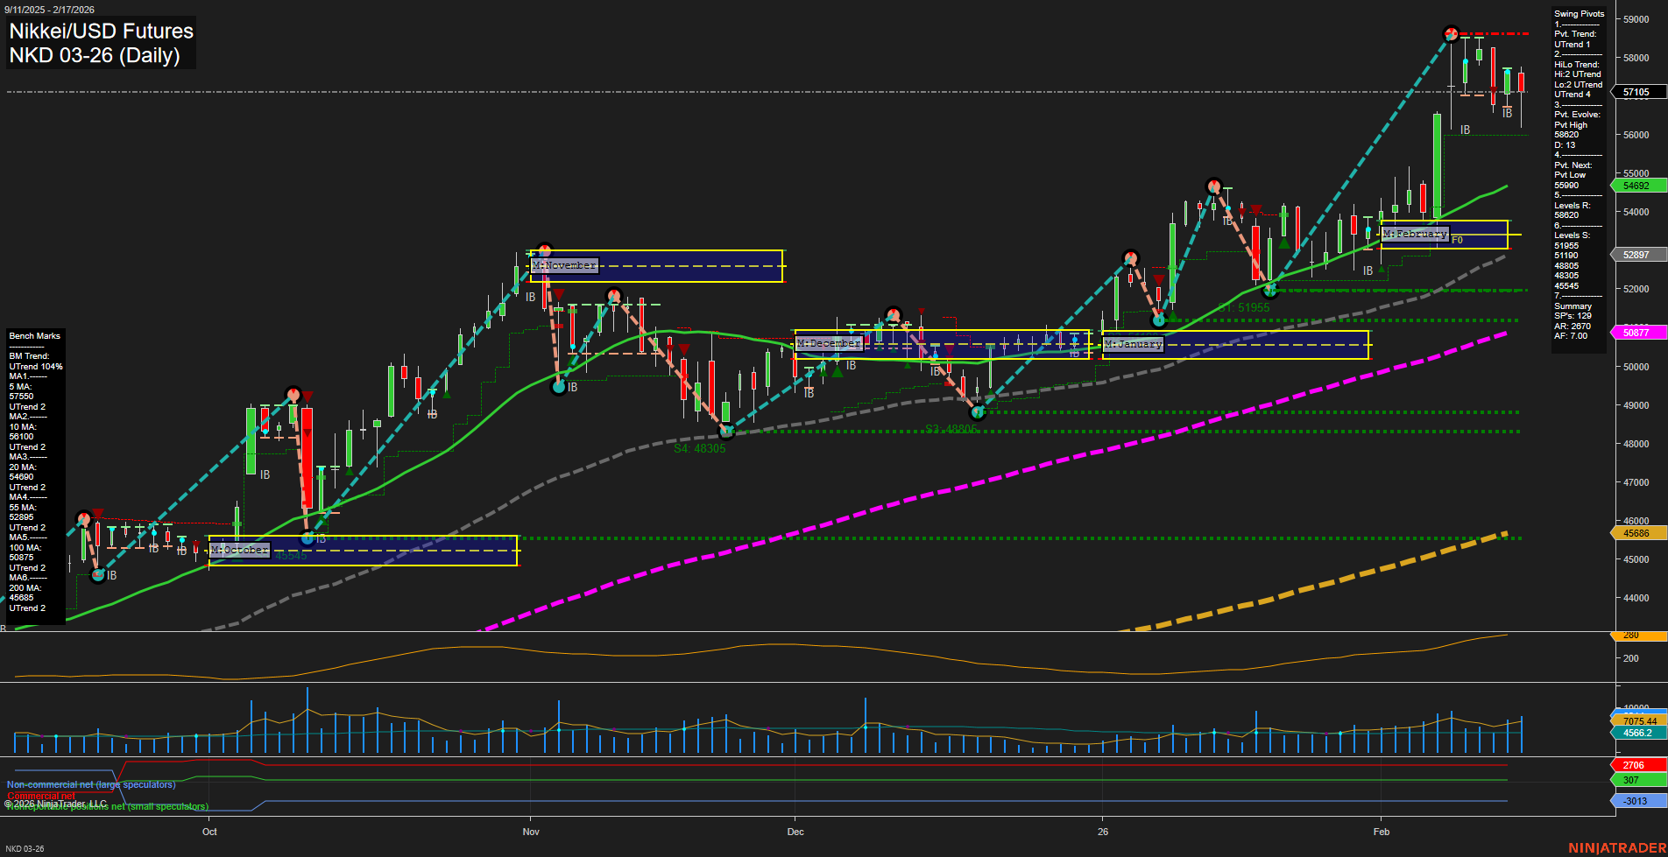Click the pivot globe marker at the chart's highest peak
Screen dimensions: 1668x857
pos(1452,33)
